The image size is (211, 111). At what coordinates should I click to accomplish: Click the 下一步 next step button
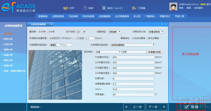coord(157,107)
